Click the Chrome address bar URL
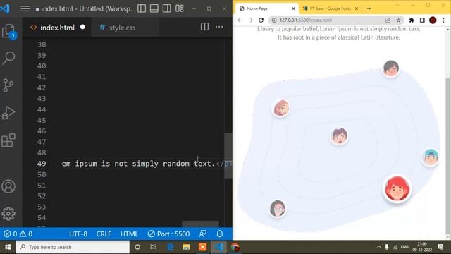Screen dimensions: 451x254 305,20
